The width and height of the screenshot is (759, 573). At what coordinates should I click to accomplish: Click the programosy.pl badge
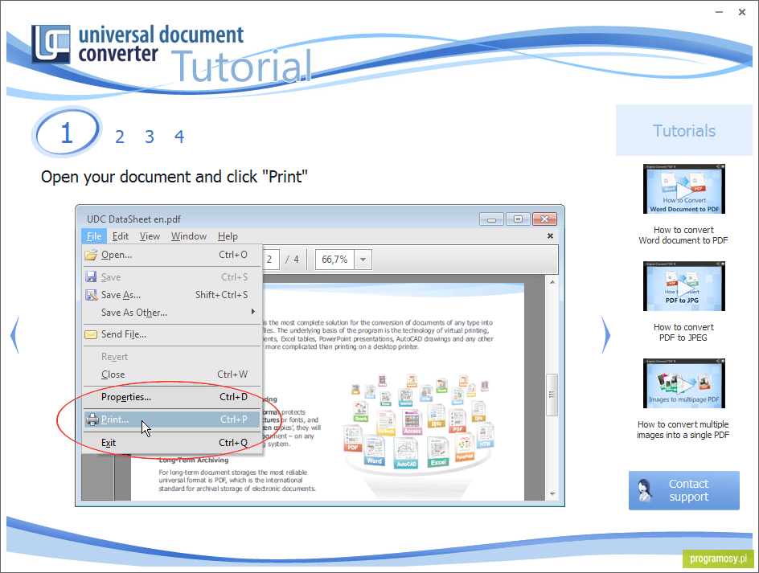718,559
